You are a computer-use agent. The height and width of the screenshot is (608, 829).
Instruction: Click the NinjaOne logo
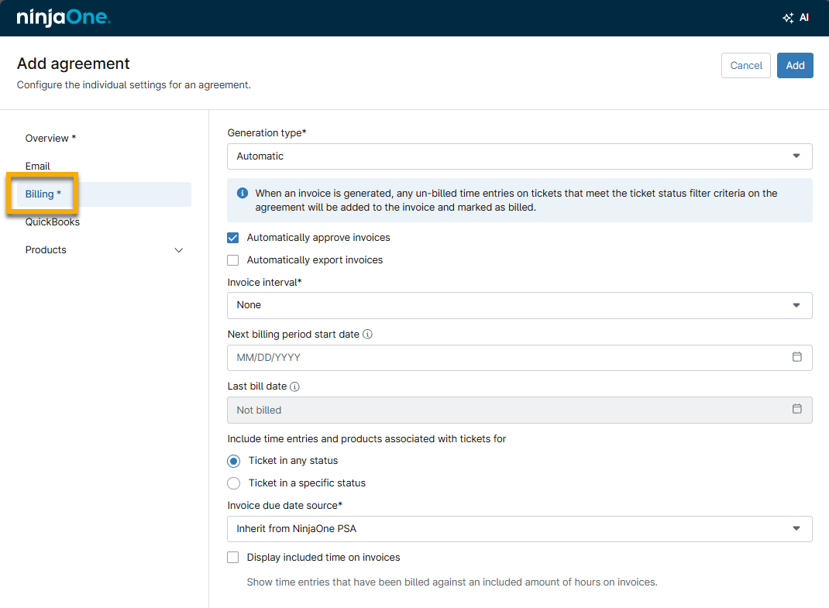pos(64,18)
